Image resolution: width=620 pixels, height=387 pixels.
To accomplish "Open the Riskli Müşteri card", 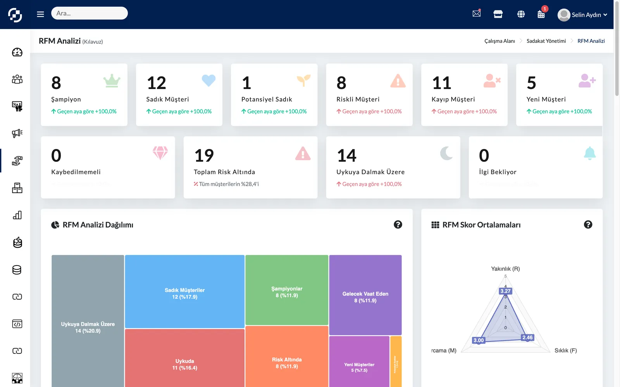I will tap(369, 95).
